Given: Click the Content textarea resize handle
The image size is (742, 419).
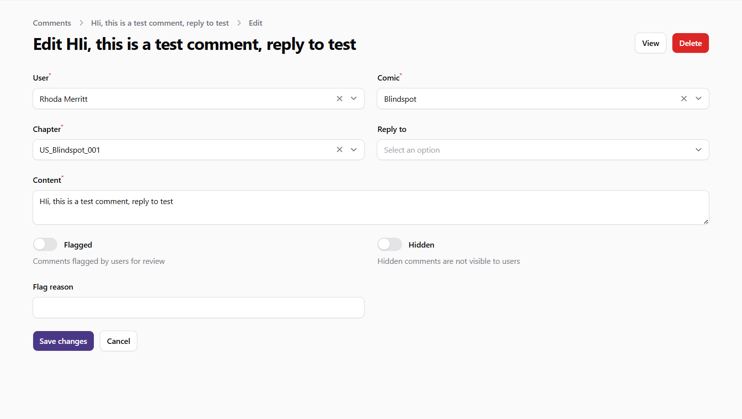Looking at the screenshot, I should 706,223.
